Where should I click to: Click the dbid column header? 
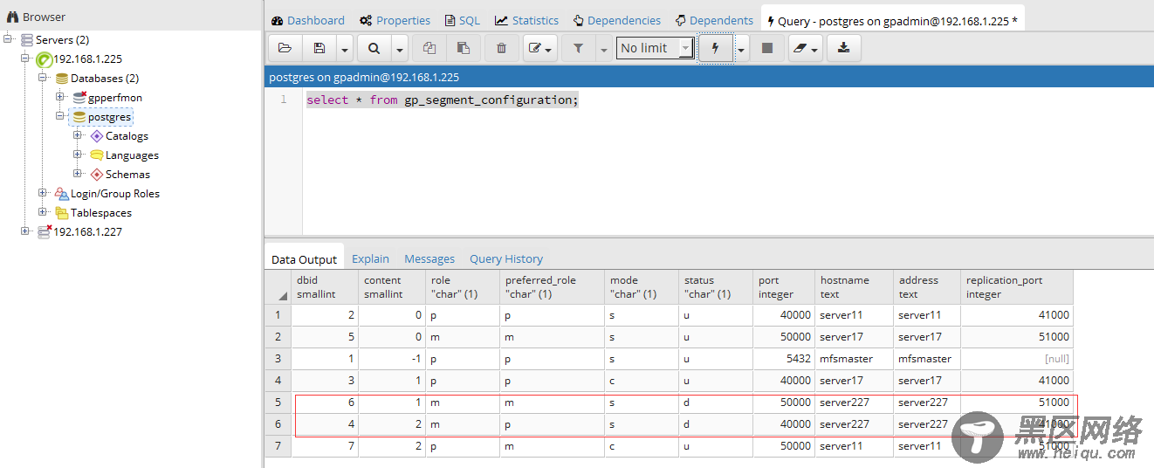325,287
